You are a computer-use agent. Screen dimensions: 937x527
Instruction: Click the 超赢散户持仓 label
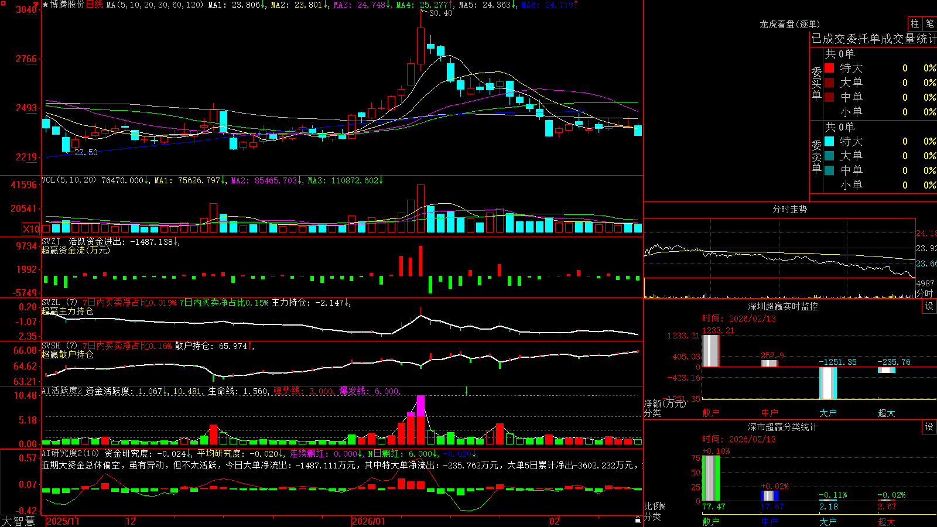67,354
